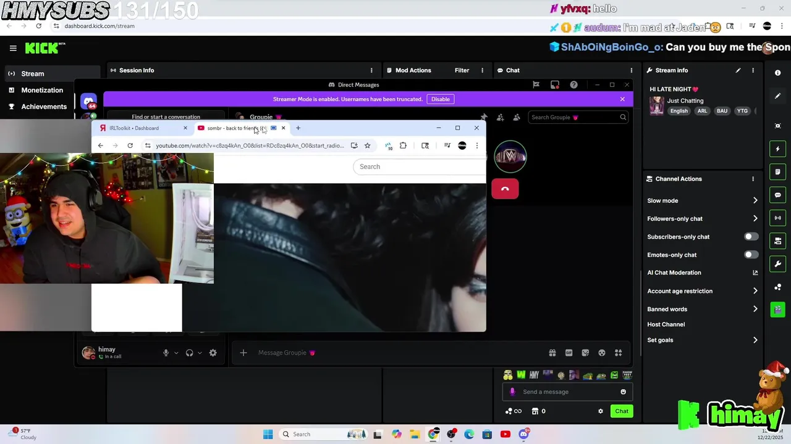The height and width of the screenshot is (444, 791).
Task: Open Discord user settings gear
Action: 213,353
